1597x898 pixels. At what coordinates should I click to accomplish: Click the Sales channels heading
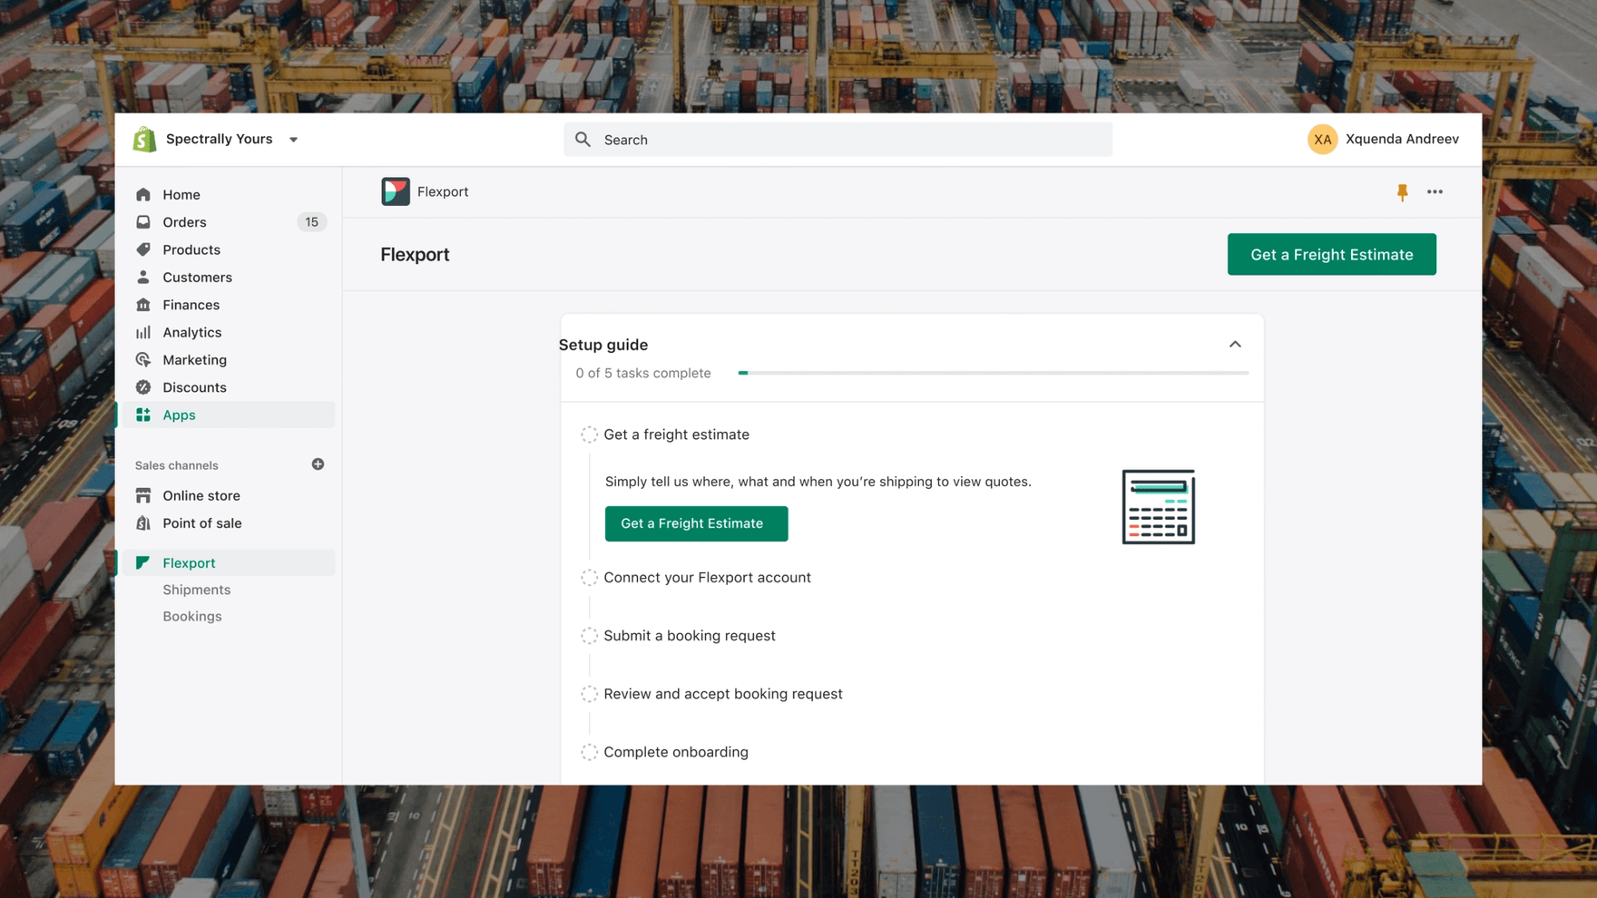click(x=177, y=465)
